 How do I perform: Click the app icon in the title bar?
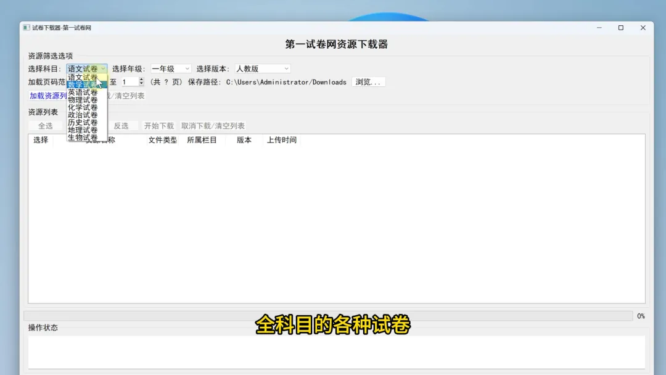point(27,28)
